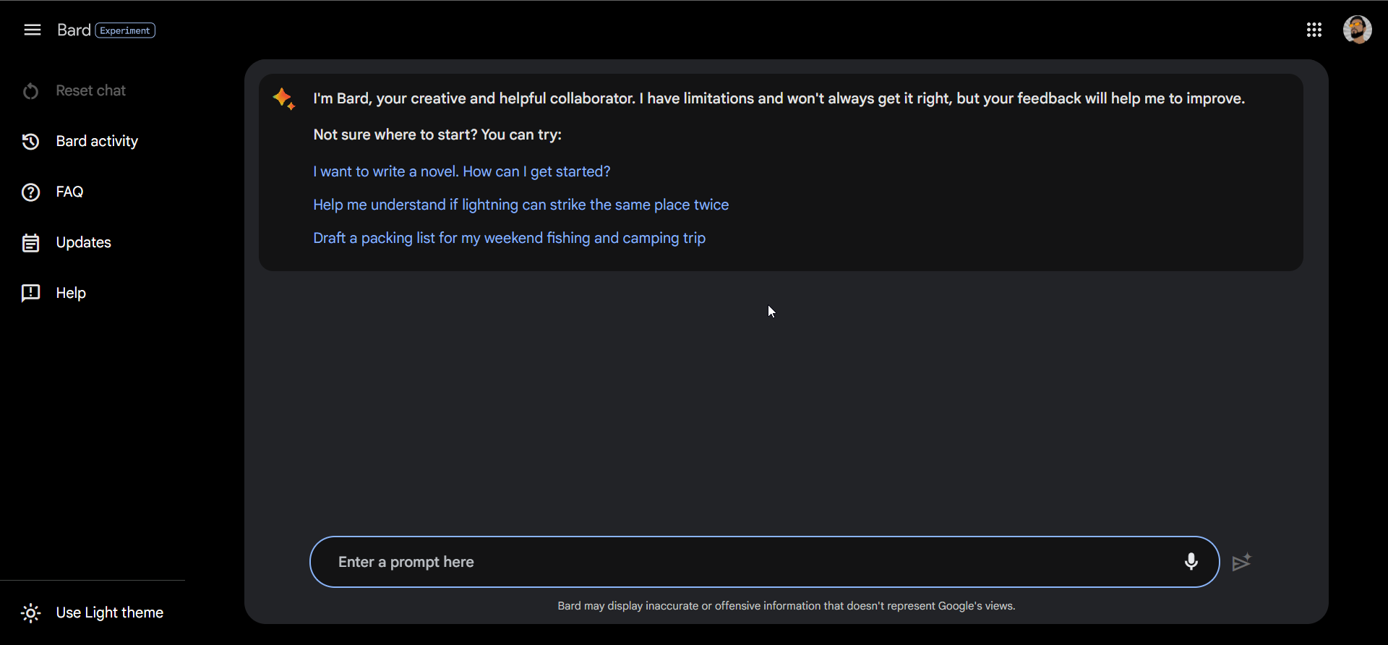This screenshot has width=1388, height=645.
Task: Open the Google apps grid
Action: (x=1314, y=30)
